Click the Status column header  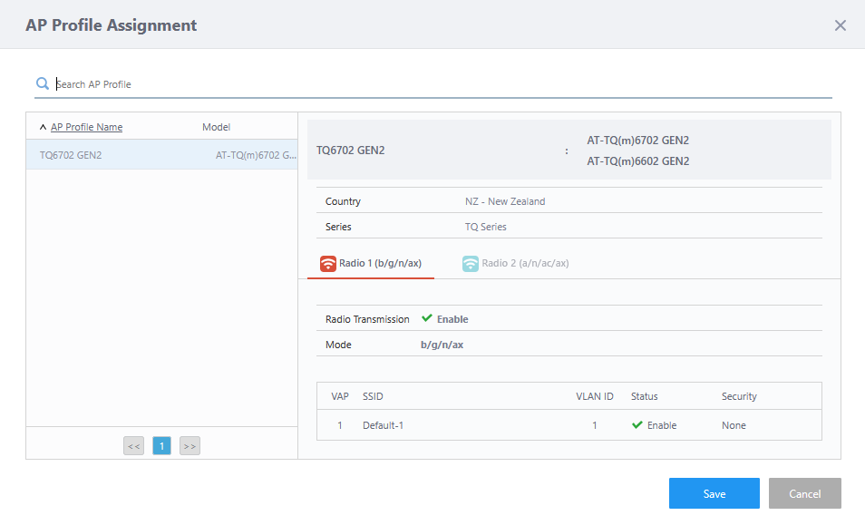[645, 396]
